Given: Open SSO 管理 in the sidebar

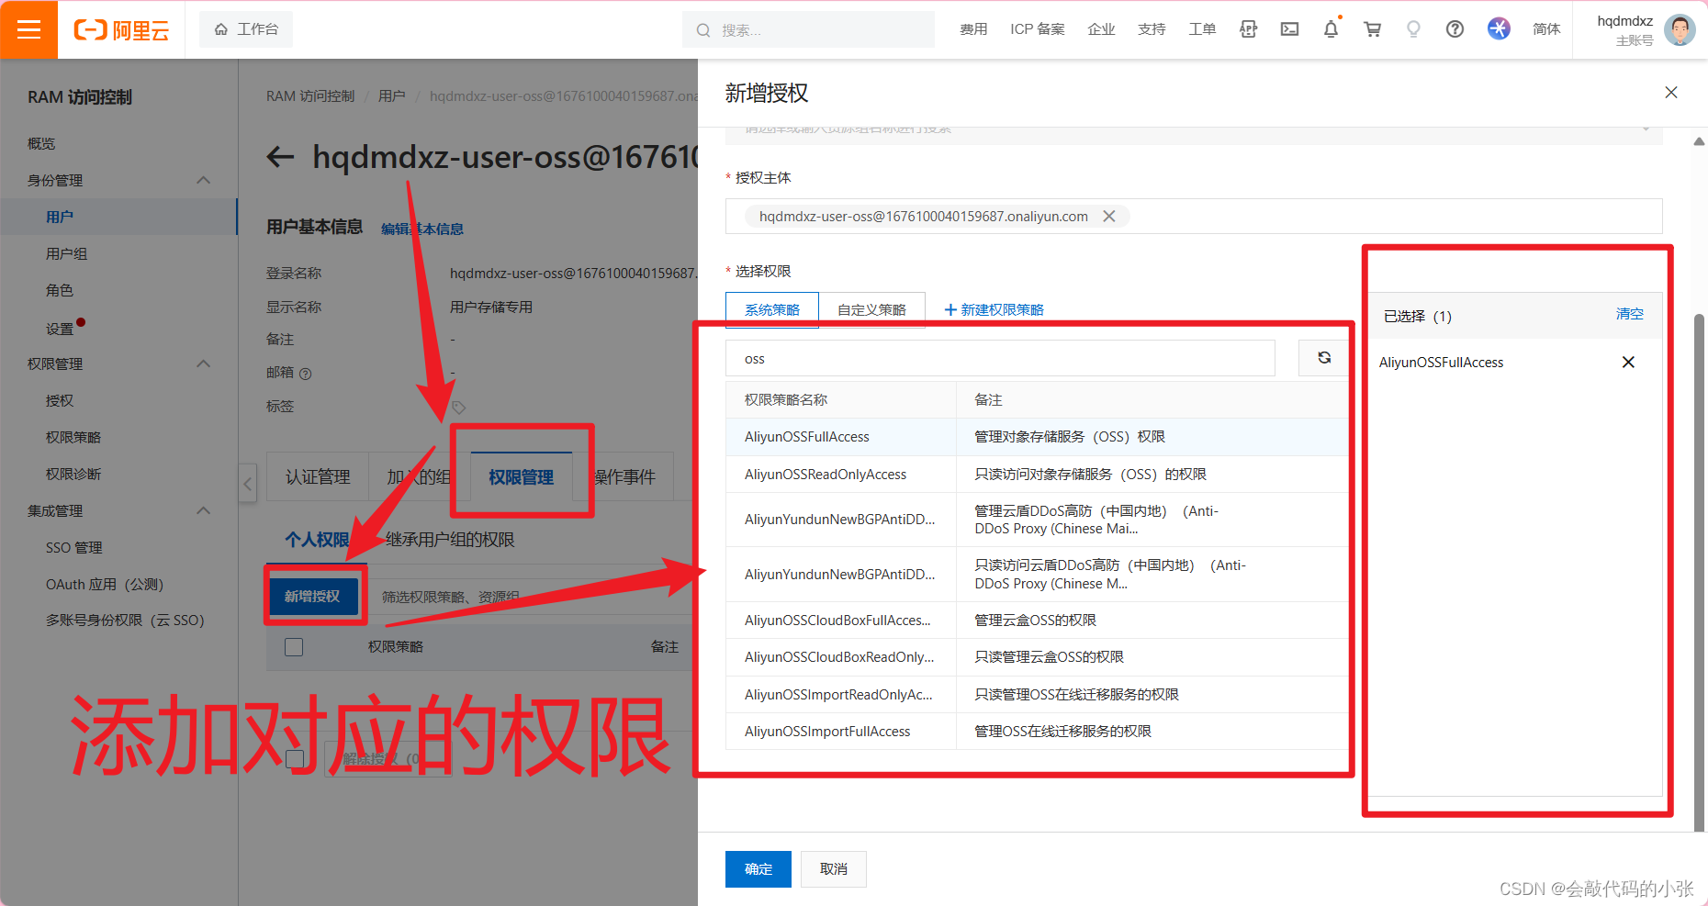Looking at the screenshot, I should (74, 547).
